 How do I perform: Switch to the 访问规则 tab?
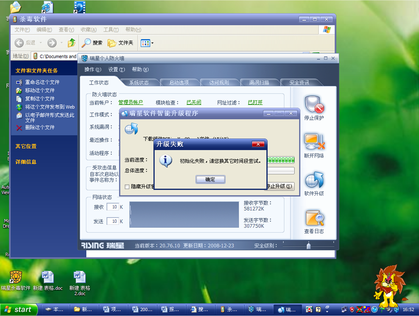click(x=219, y=82)
